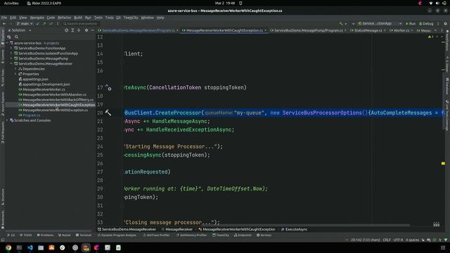The image size is (450, 253).
Task: Click UTF-8 encoding in status bar
Action: (x=398, y=240)
